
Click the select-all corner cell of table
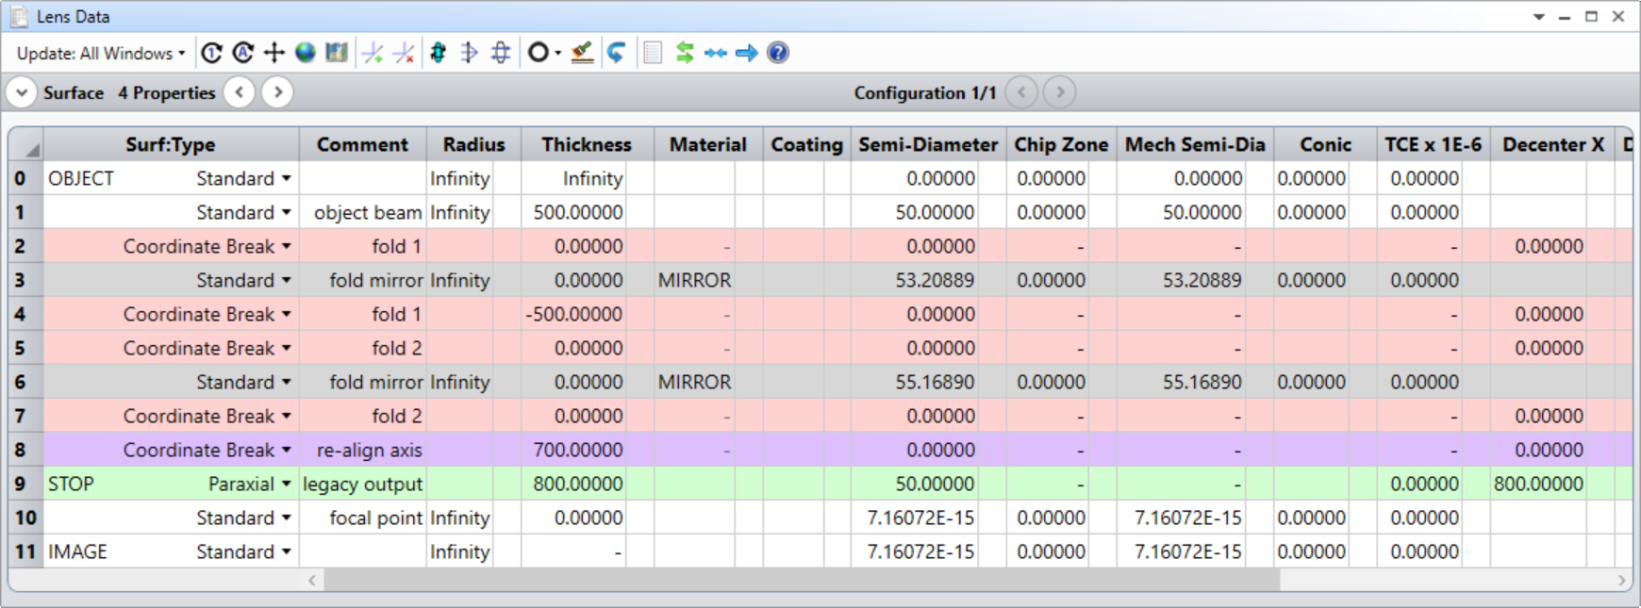[26, 144]
